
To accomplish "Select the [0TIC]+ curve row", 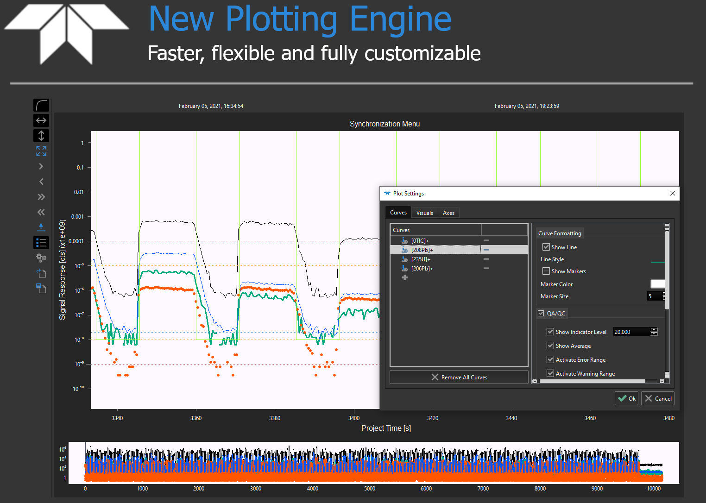I will (x=459, y=240).
